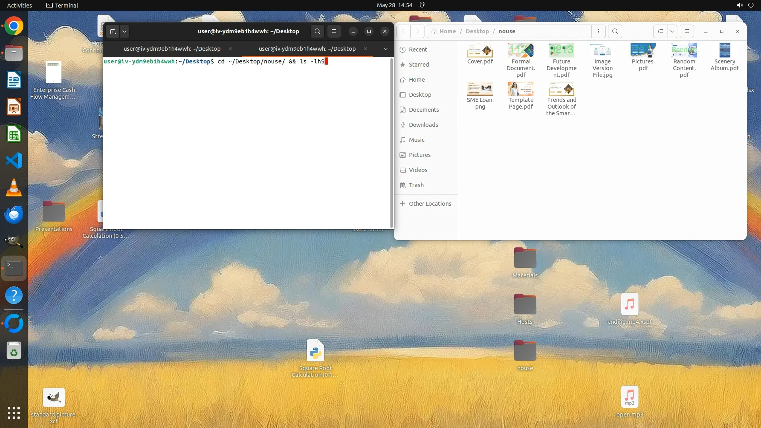The image size is (761, 428).
Task: Open system volume indicator in top bar
Action: [x=739, y=5]
